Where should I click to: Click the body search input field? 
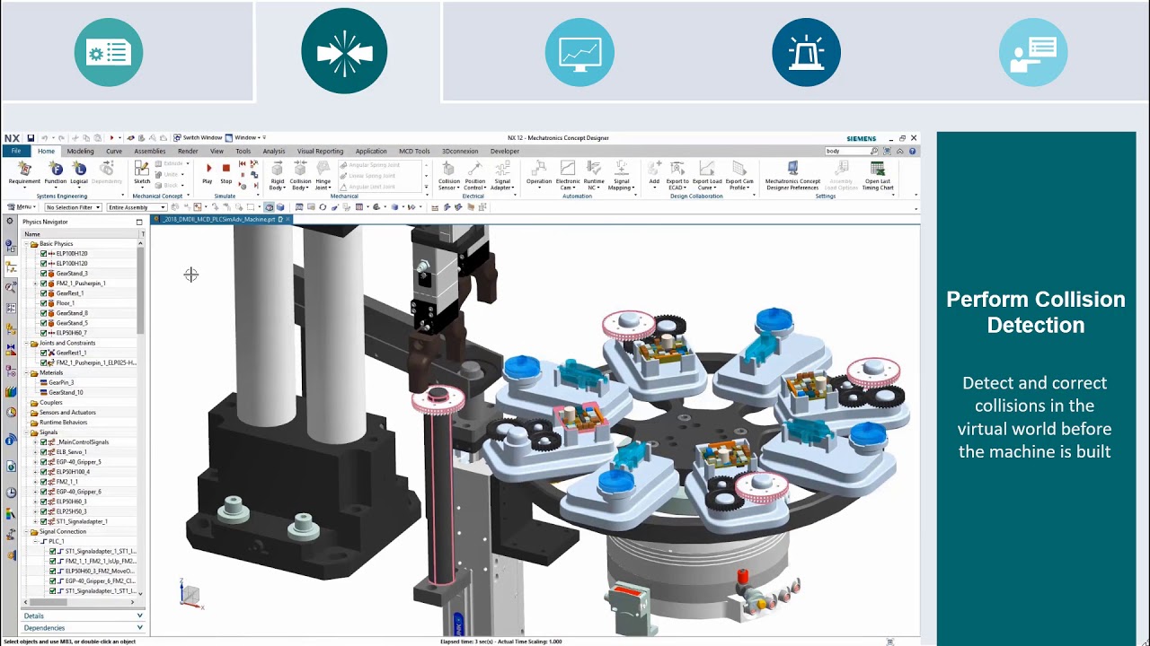[x=850, y=150]
